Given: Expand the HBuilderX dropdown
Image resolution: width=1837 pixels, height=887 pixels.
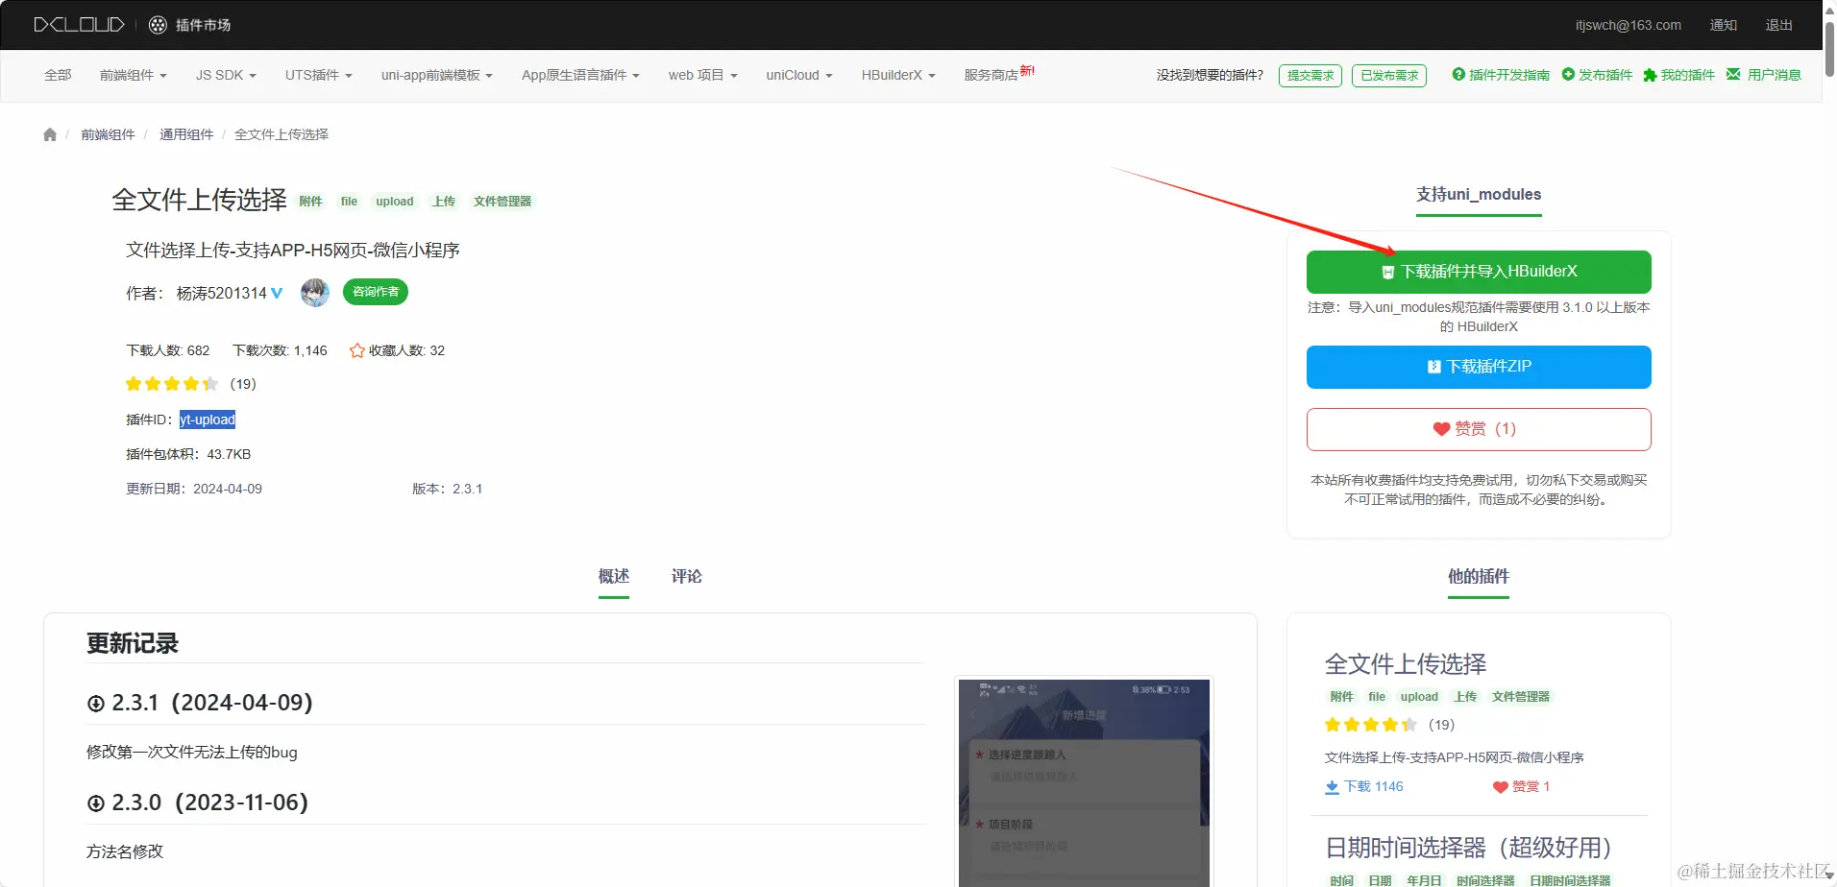Looking at the screenshot, I should 898,75.
